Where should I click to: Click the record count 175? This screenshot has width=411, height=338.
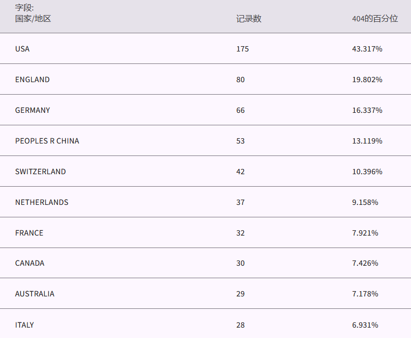click(x=243, y=49)
